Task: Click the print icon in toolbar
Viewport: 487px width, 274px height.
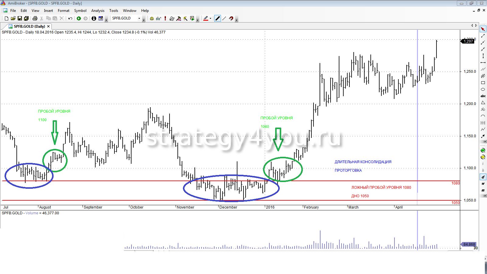Action: tap(35, 19)
